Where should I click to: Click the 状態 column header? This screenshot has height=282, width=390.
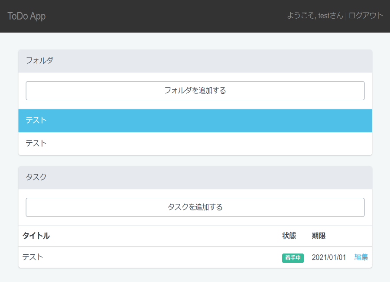289,236
